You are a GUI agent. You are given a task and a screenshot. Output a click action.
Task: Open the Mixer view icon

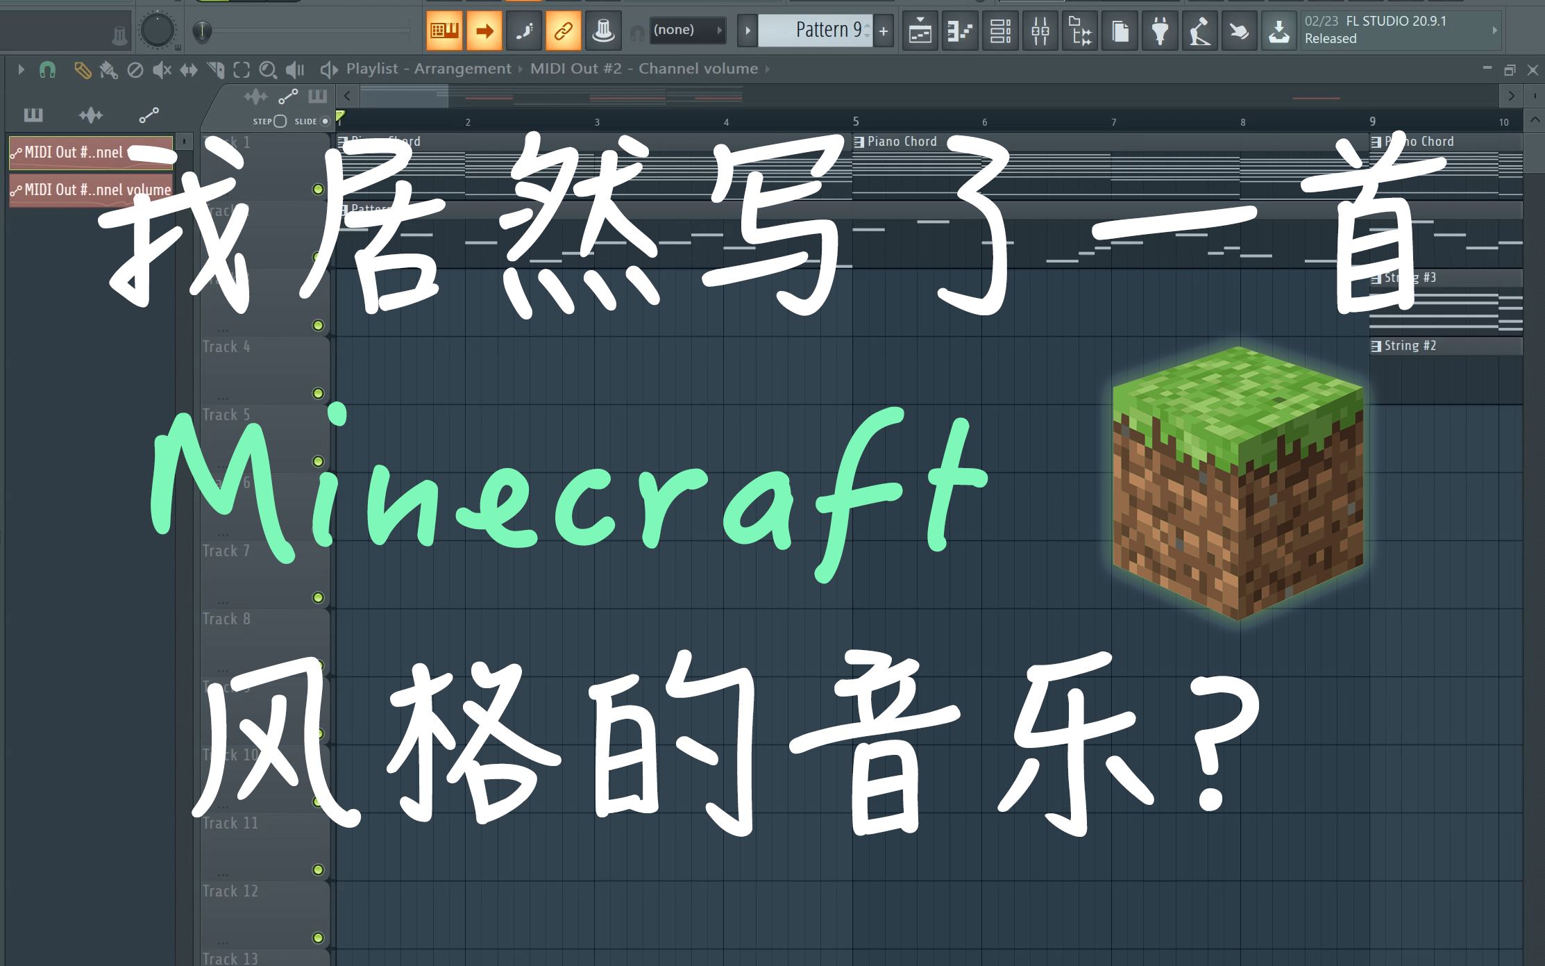[x=1040, y=31]
